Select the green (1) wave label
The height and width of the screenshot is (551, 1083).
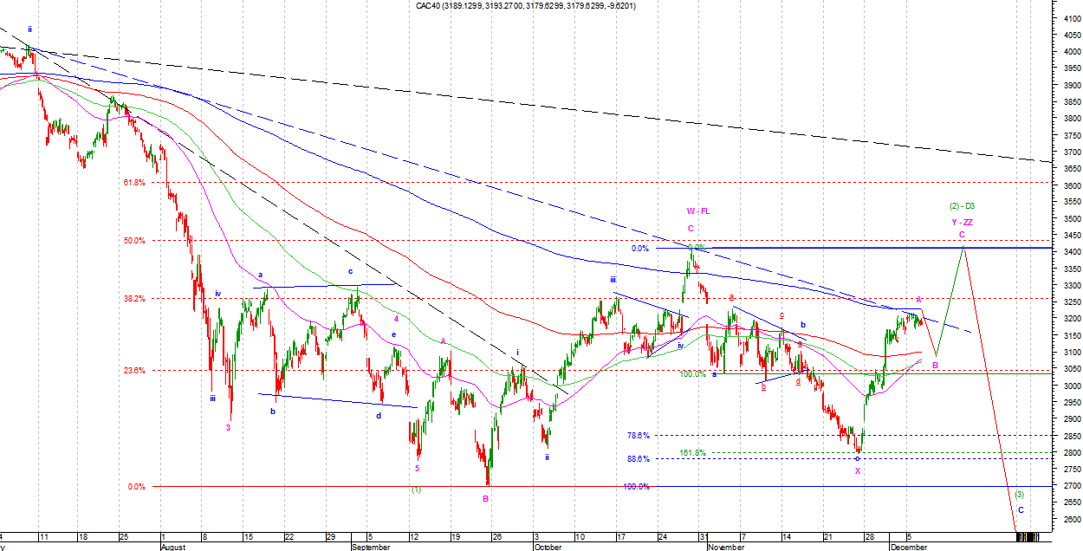click(416, 489)
